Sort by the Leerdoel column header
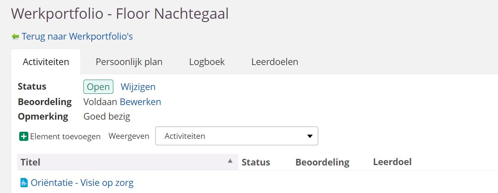498x193 pixels. point(392,162)
